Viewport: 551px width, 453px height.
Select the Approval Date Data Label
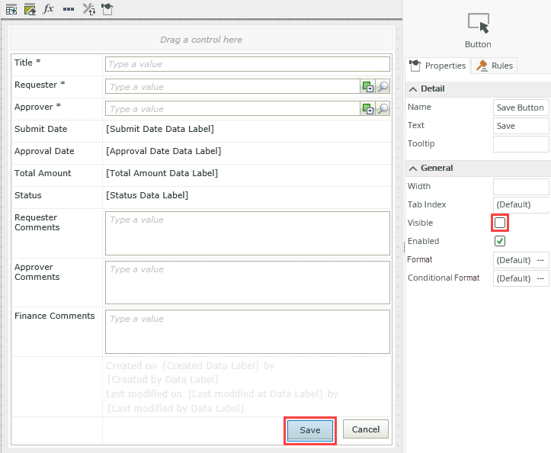click(163, 151)
